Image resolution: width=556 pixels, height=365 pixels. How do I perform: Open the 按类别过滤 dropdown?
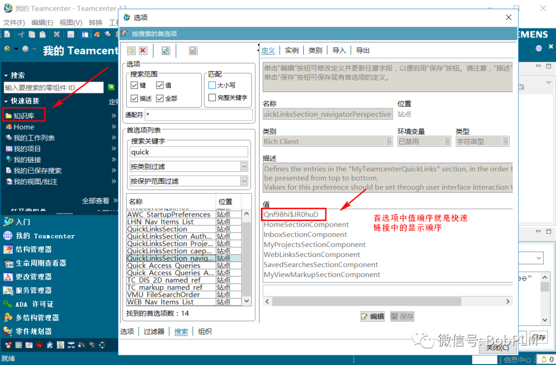tap(245, 166)
